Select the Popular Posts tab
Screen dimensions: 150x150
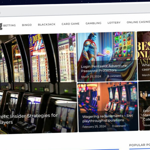[140, 145]
